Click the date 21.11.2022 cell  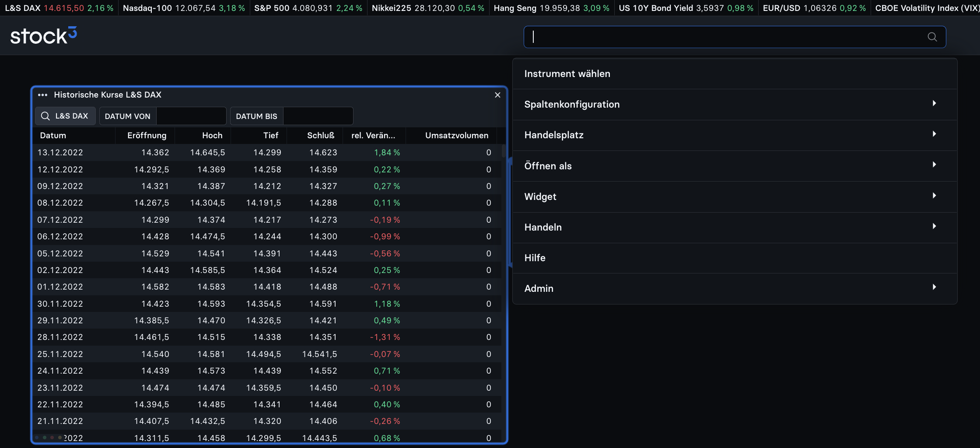(60, 421)
